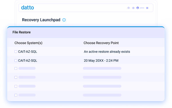This screenshot has width=172, height=108.
Task: Click the user avatar icon
Action: [x=138, y=8]
